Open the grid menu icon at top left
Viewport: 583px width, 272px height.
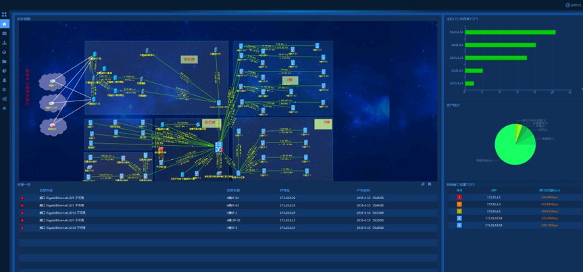point(4,14)
